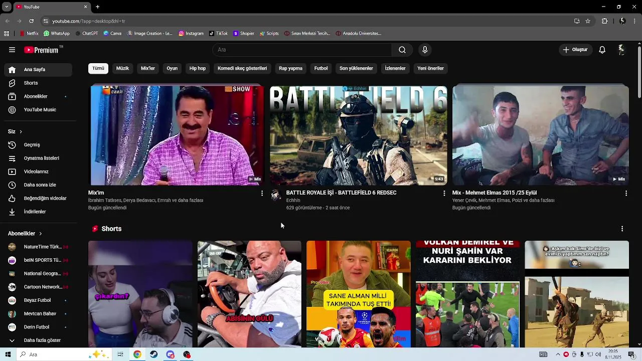Screen dimensions: 642x361
Task: Open Steam from the taskbar
Action: point(153,354)
